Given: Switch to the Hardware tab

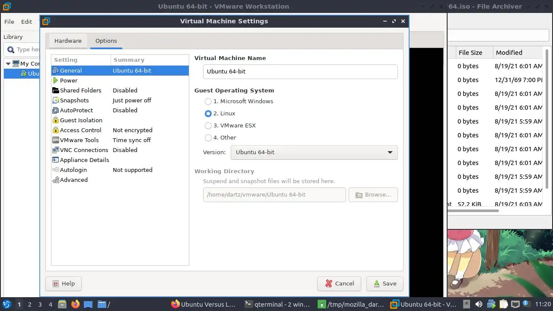Looking at the screenshot, I should (x=68, y=41).
